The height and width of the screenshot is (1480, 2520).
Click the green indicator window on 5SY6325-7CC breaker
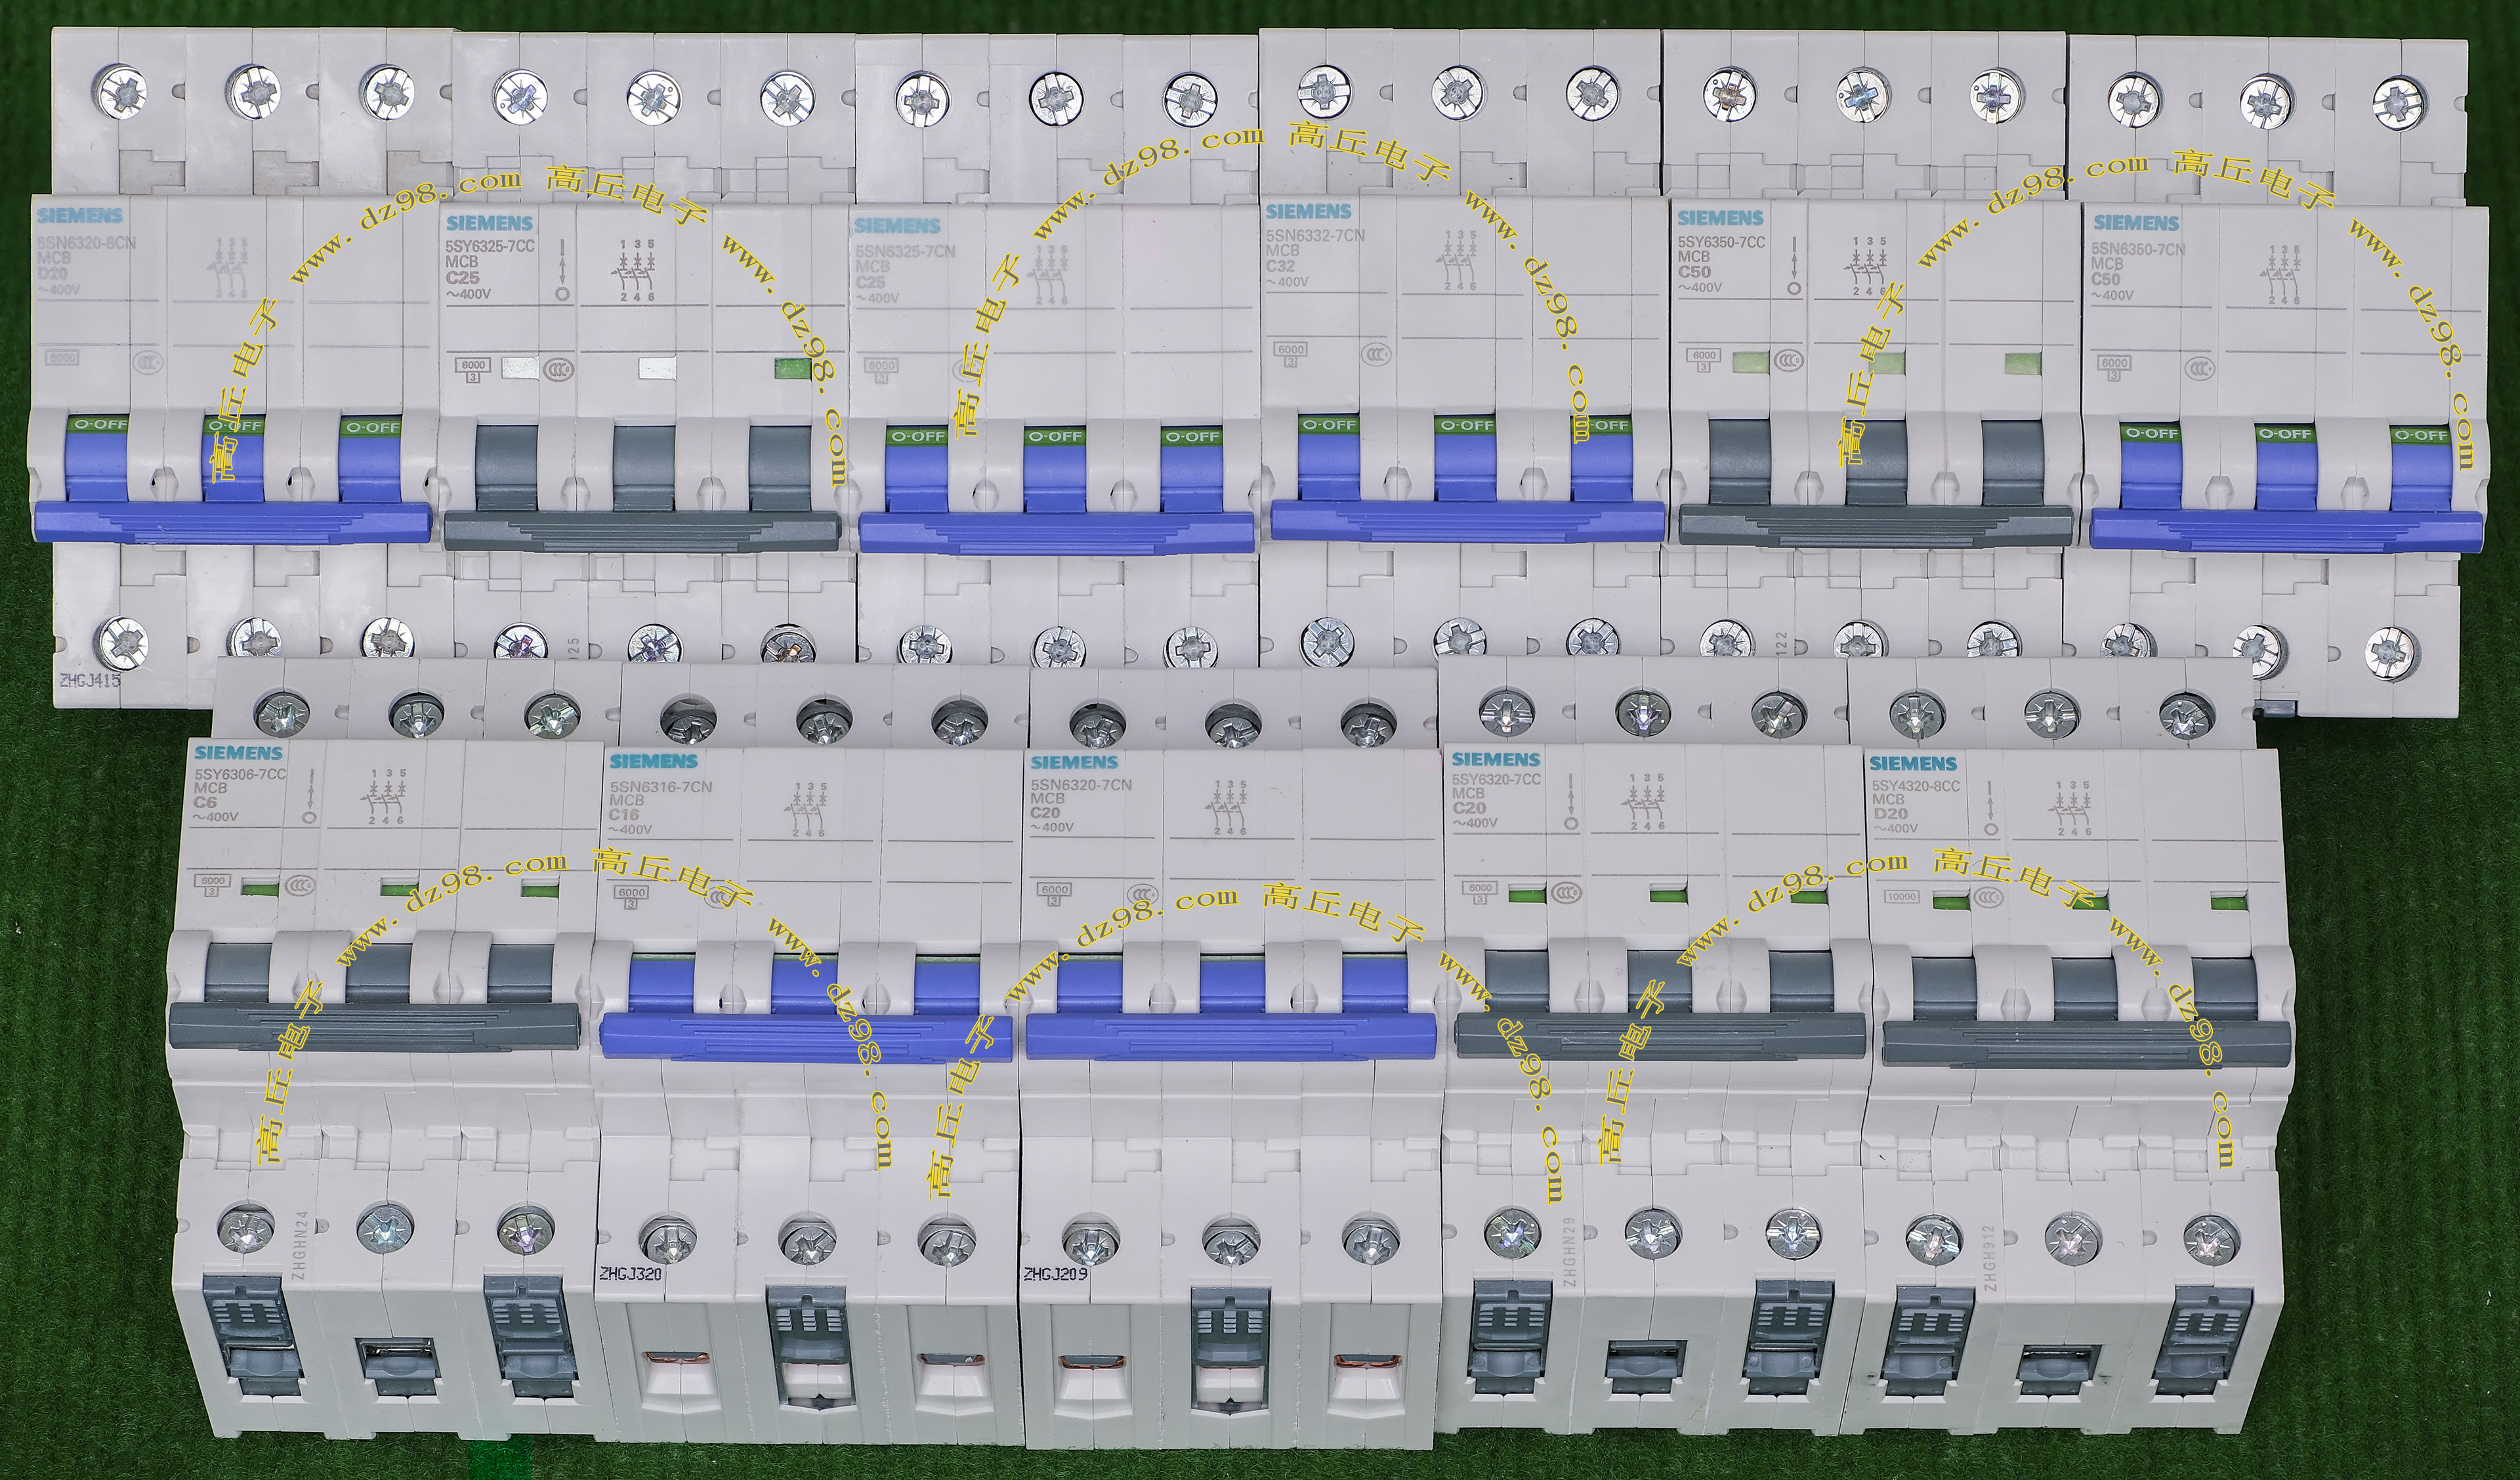793,369
